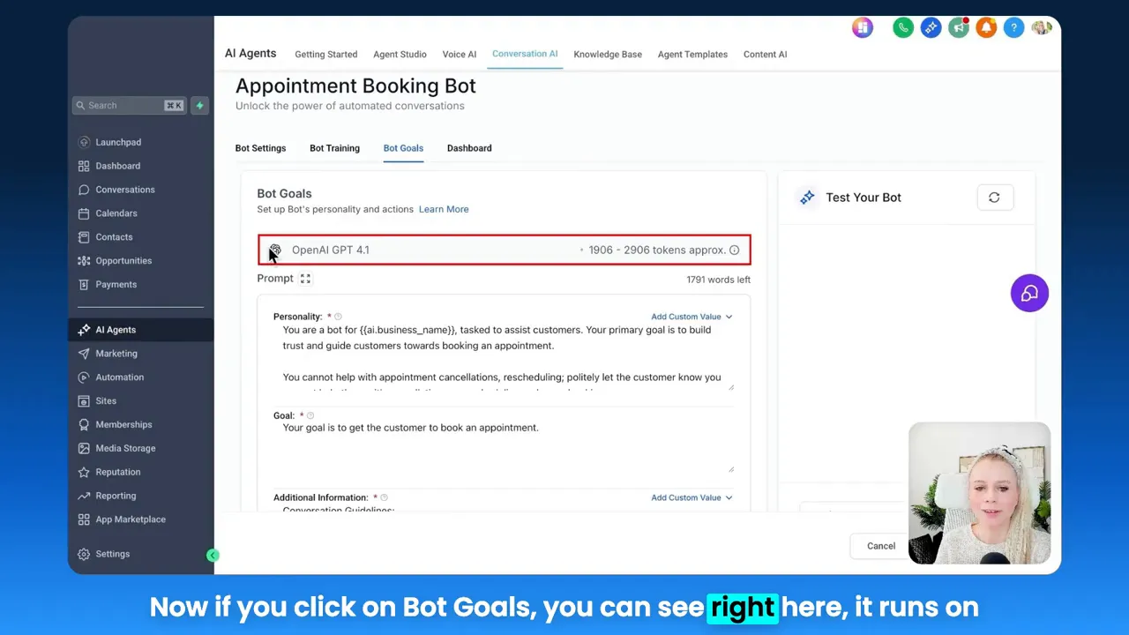The image size is (1129, 635).
Task: Switch to Agent Studio tab
Action: (x=400, y=55)
